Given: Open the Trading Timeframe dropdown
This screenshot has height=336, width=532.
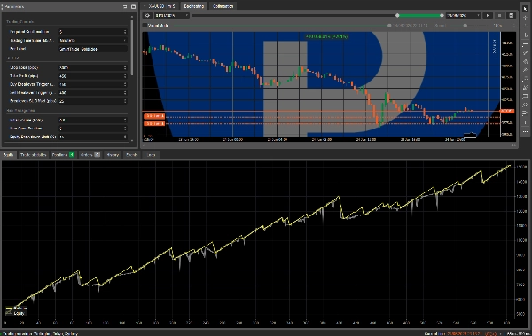Looking at the screenshot, I should tap(92, 40).
